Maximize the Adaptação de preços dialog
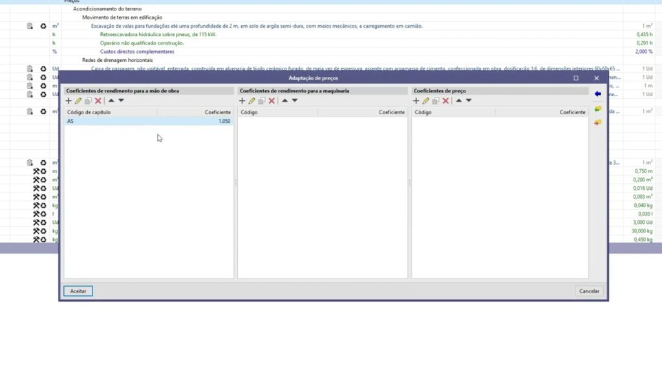Screen dimensions: 662x372 (576, 78)
